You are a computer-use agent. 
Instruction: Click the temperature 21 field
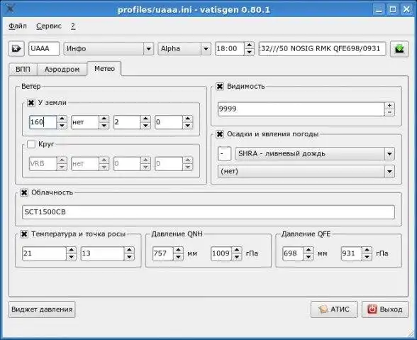click(44, 253)
